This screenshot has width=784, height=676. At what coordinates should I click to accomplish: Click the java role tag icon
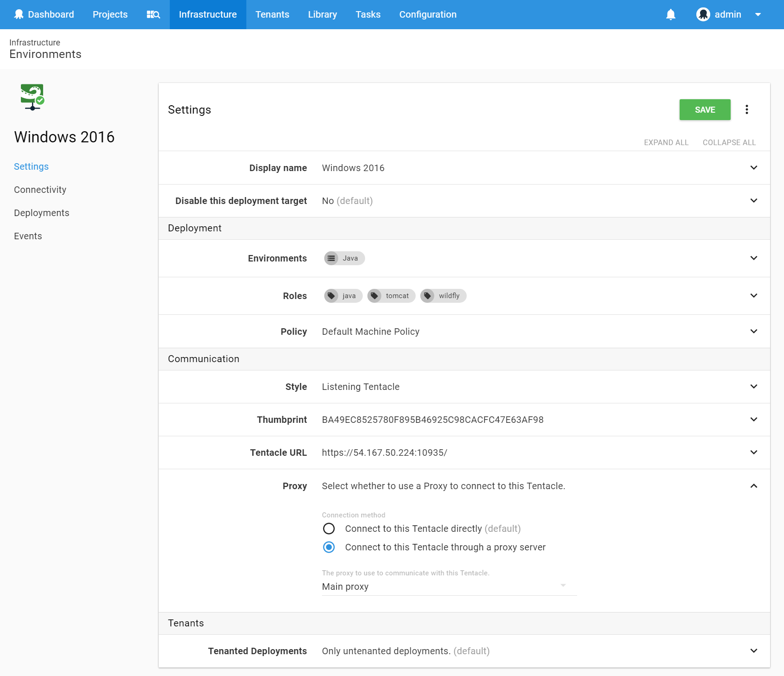(331, 296)
